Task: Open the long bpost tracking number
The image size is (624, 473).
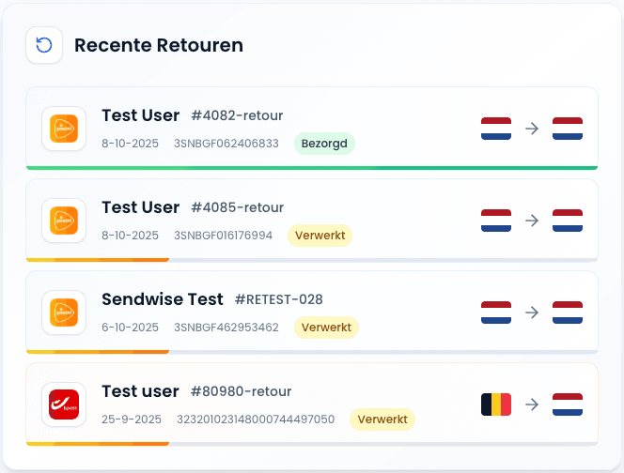Action: 256,420
